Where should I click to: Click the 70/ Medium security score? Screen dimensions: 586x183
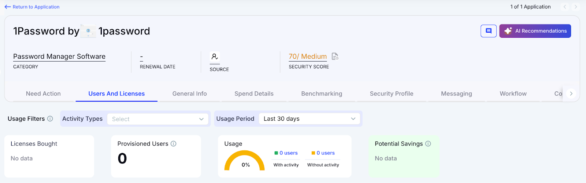point(308,56)
